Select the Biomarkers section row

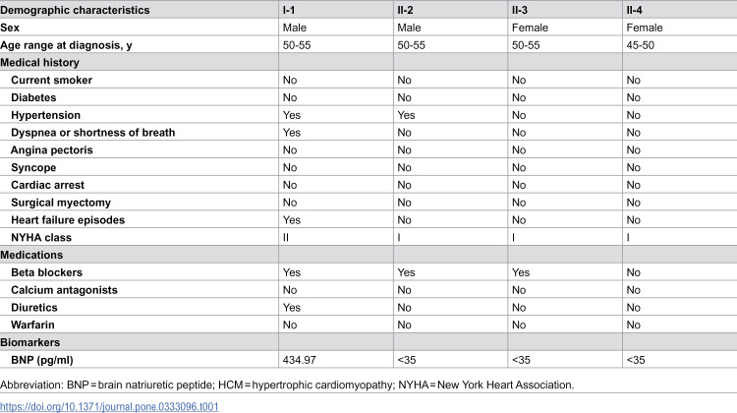368,342
